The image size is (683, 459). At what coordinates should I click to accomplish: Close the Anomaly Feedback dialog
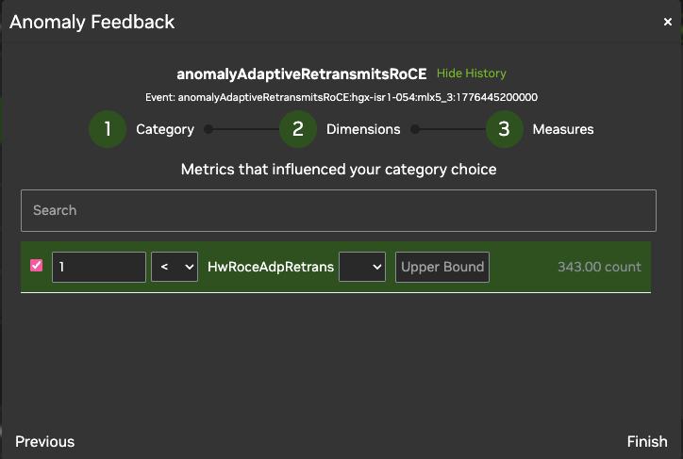[x=667, y=22]
